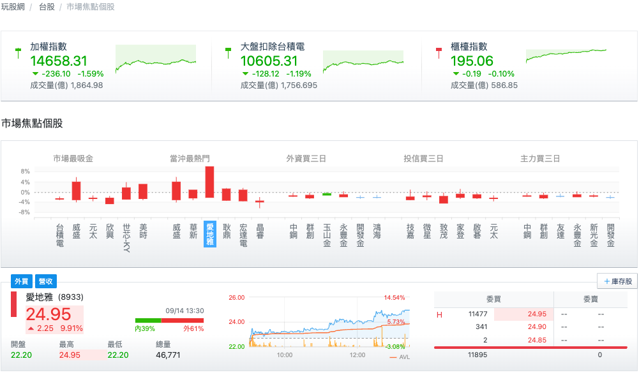This screenshot has width=639, height=375.
Task: Select 美時 stock label
Action: [x=143, y=232]
